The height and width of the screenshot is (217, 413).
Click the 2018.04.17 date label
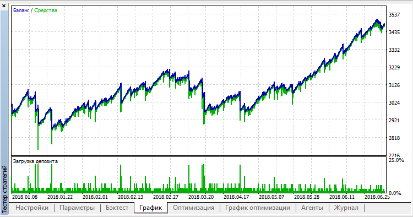click(x=236, y=197)
